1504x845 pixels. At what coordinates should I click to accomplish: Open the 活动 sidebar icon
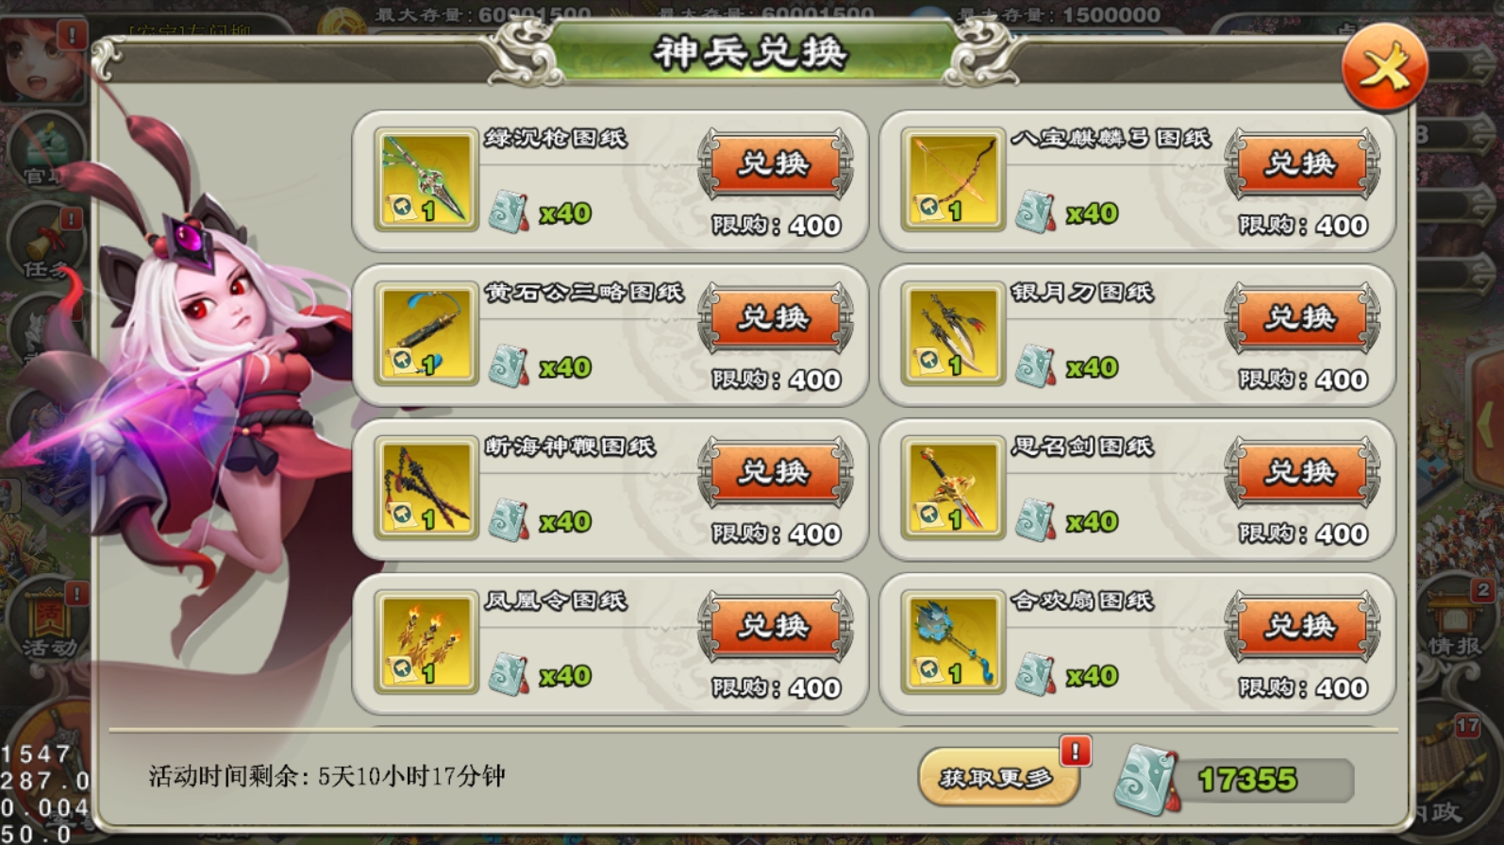tap(47, 621)
